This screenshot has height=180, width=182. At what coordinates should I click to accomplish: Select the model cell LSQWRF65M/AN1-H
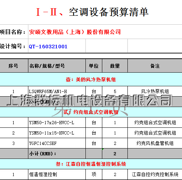point(57,91)
